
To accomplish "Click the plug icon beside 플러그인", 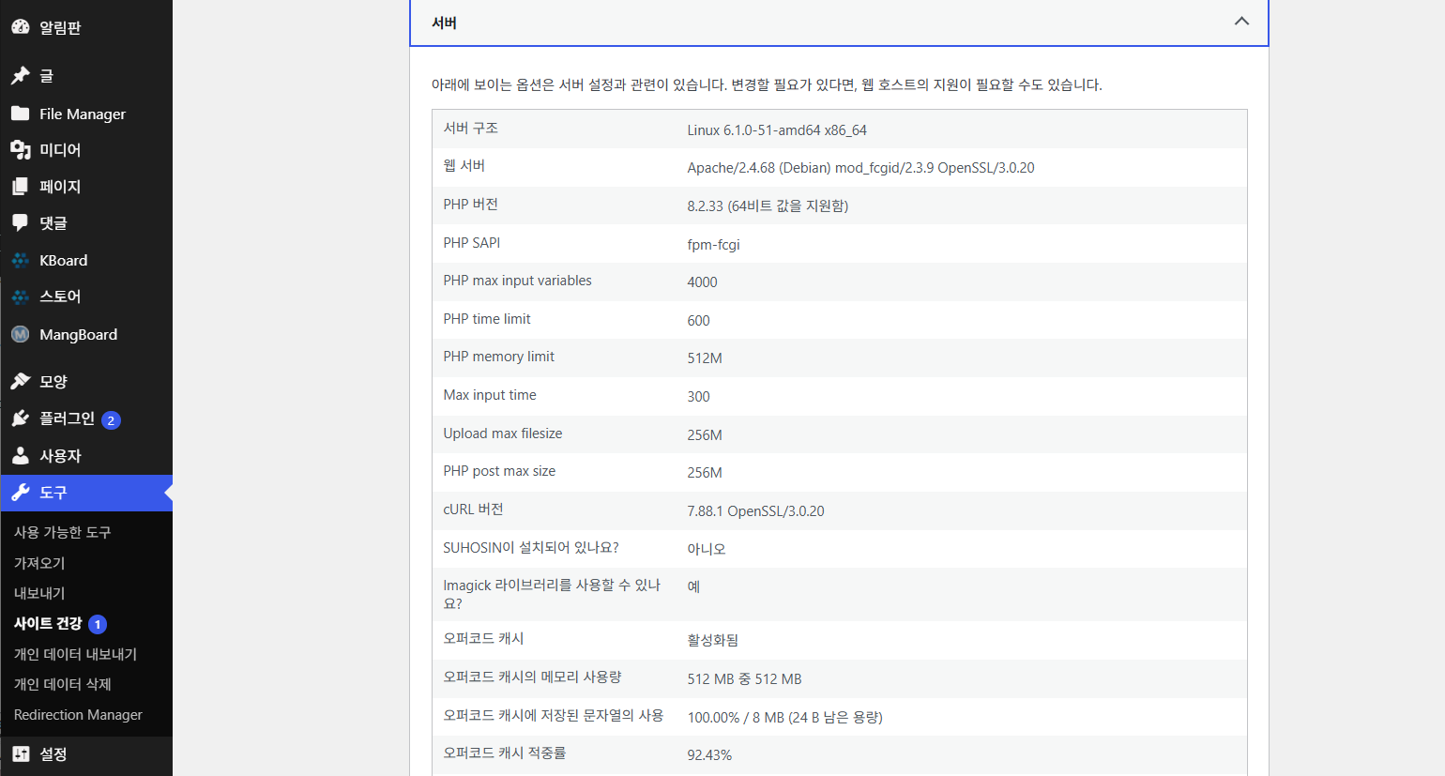I will point(20,418).
